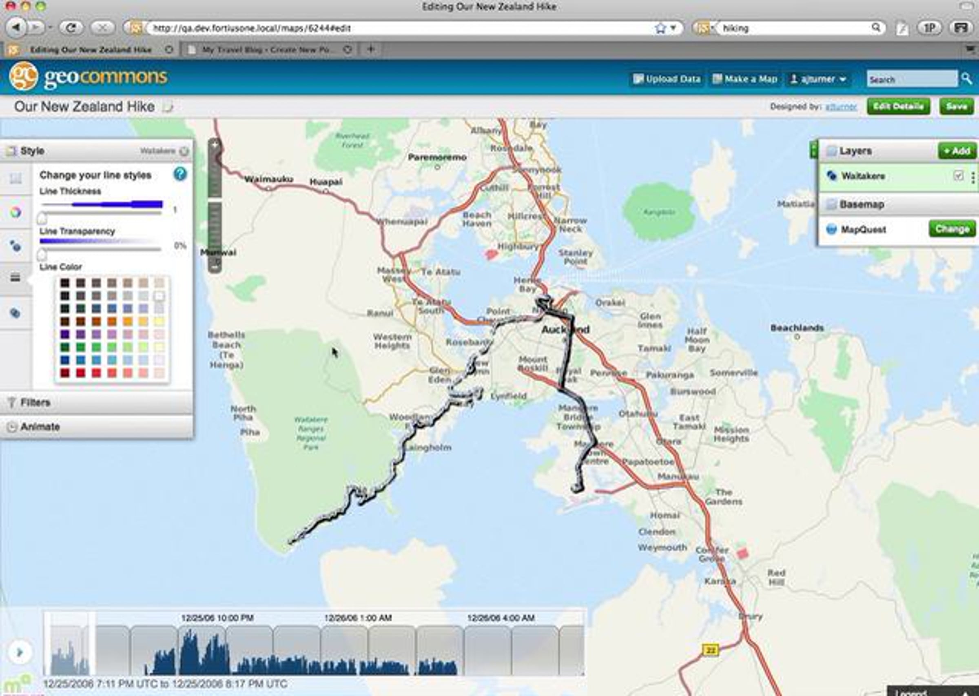Click Change basemap button

952,229
